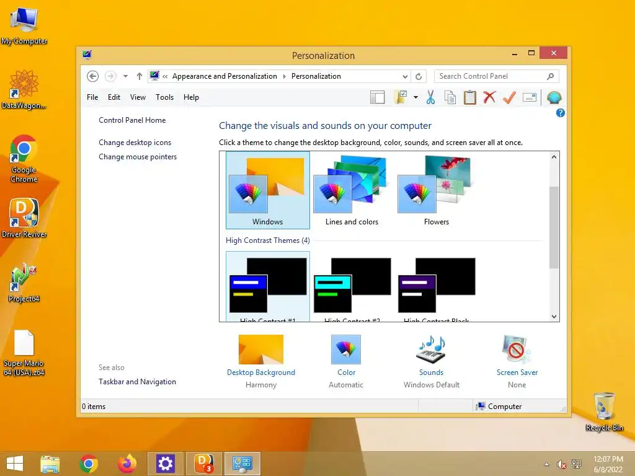Go up one level with Up arrow
This screenshot has width=635, height=476.
pyautogui.click(x=140, y=76)
